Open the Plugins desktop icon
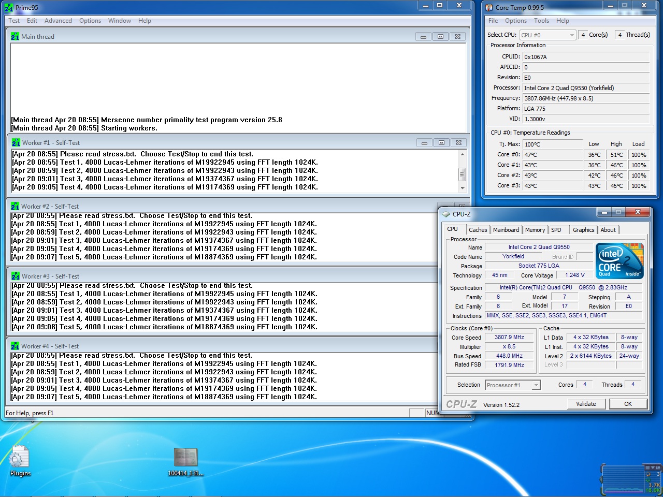This screenshot has height=497, width=663. pos(20,461)
